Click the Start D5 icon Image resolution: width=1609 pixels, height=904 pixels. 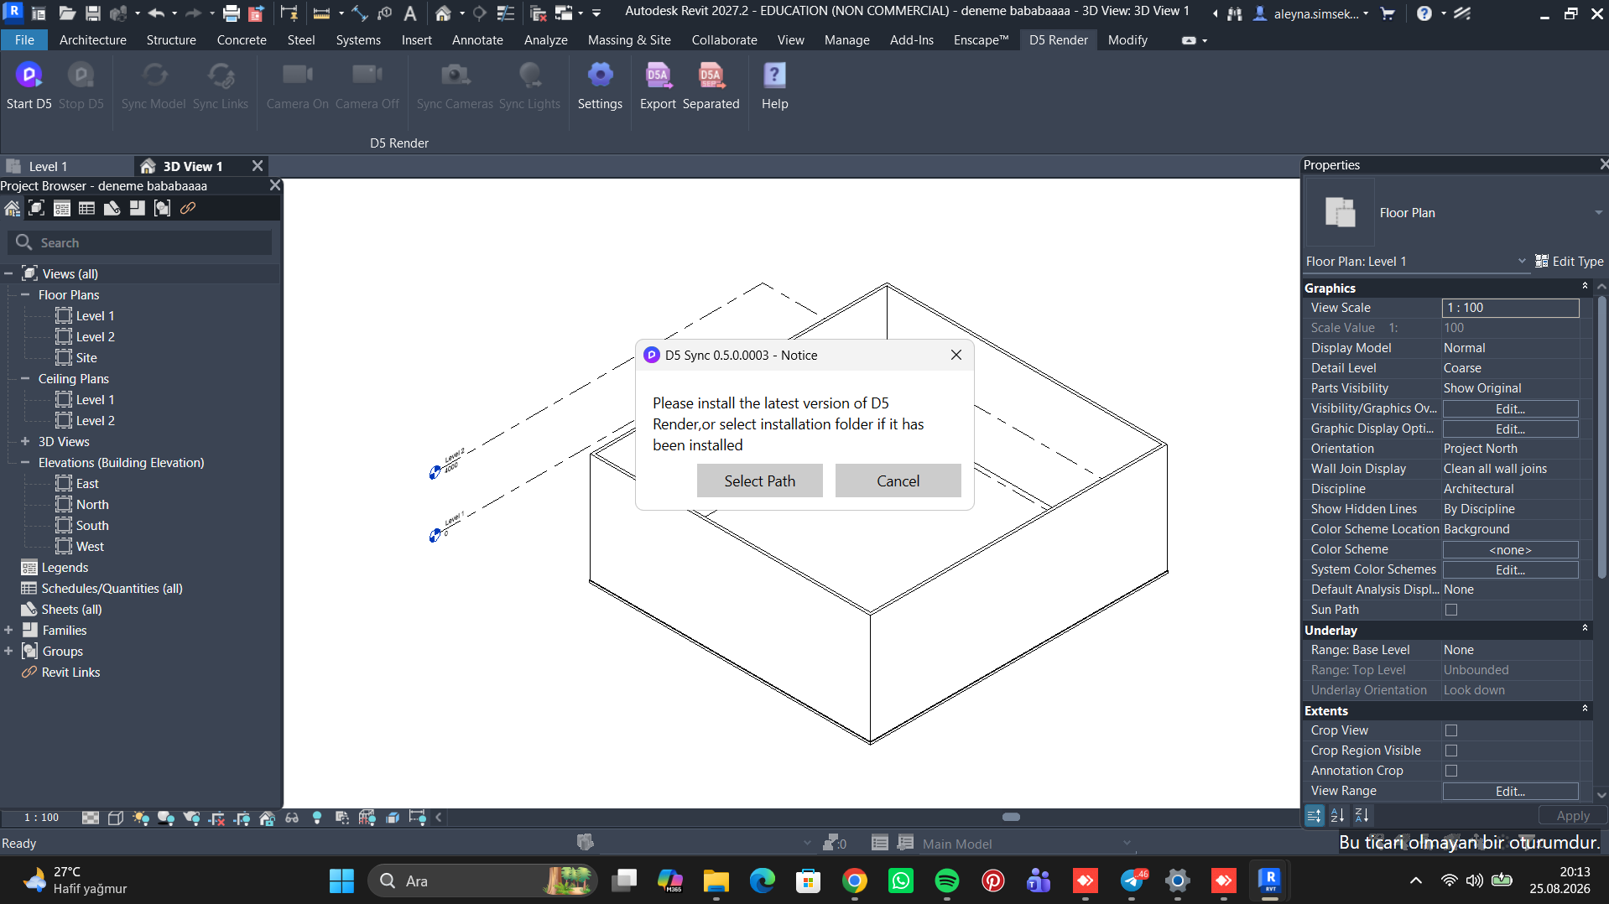(x=29, y=75)
